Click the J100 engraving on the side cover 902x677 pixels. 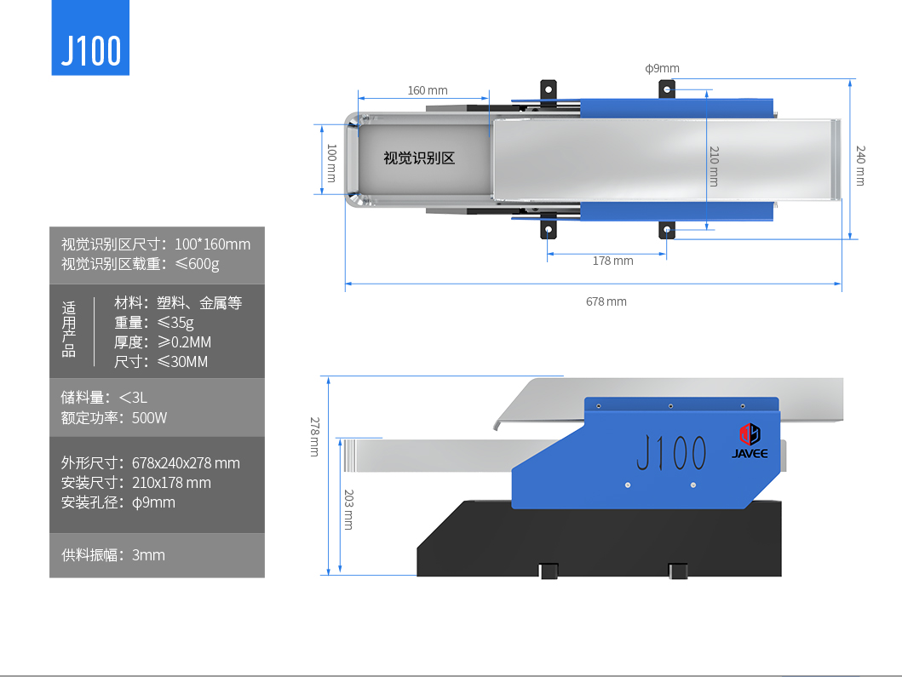[x=671, y=453]
